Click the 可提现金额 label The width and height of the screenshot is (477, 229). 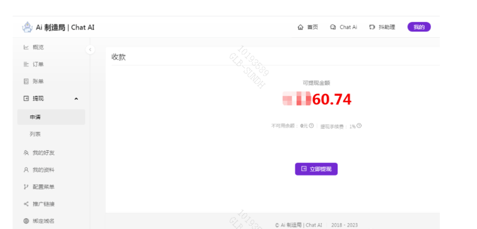pos(316,83)
